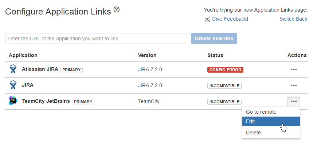
Task: Click the second JIRA row icon
Action: [13, 85]
